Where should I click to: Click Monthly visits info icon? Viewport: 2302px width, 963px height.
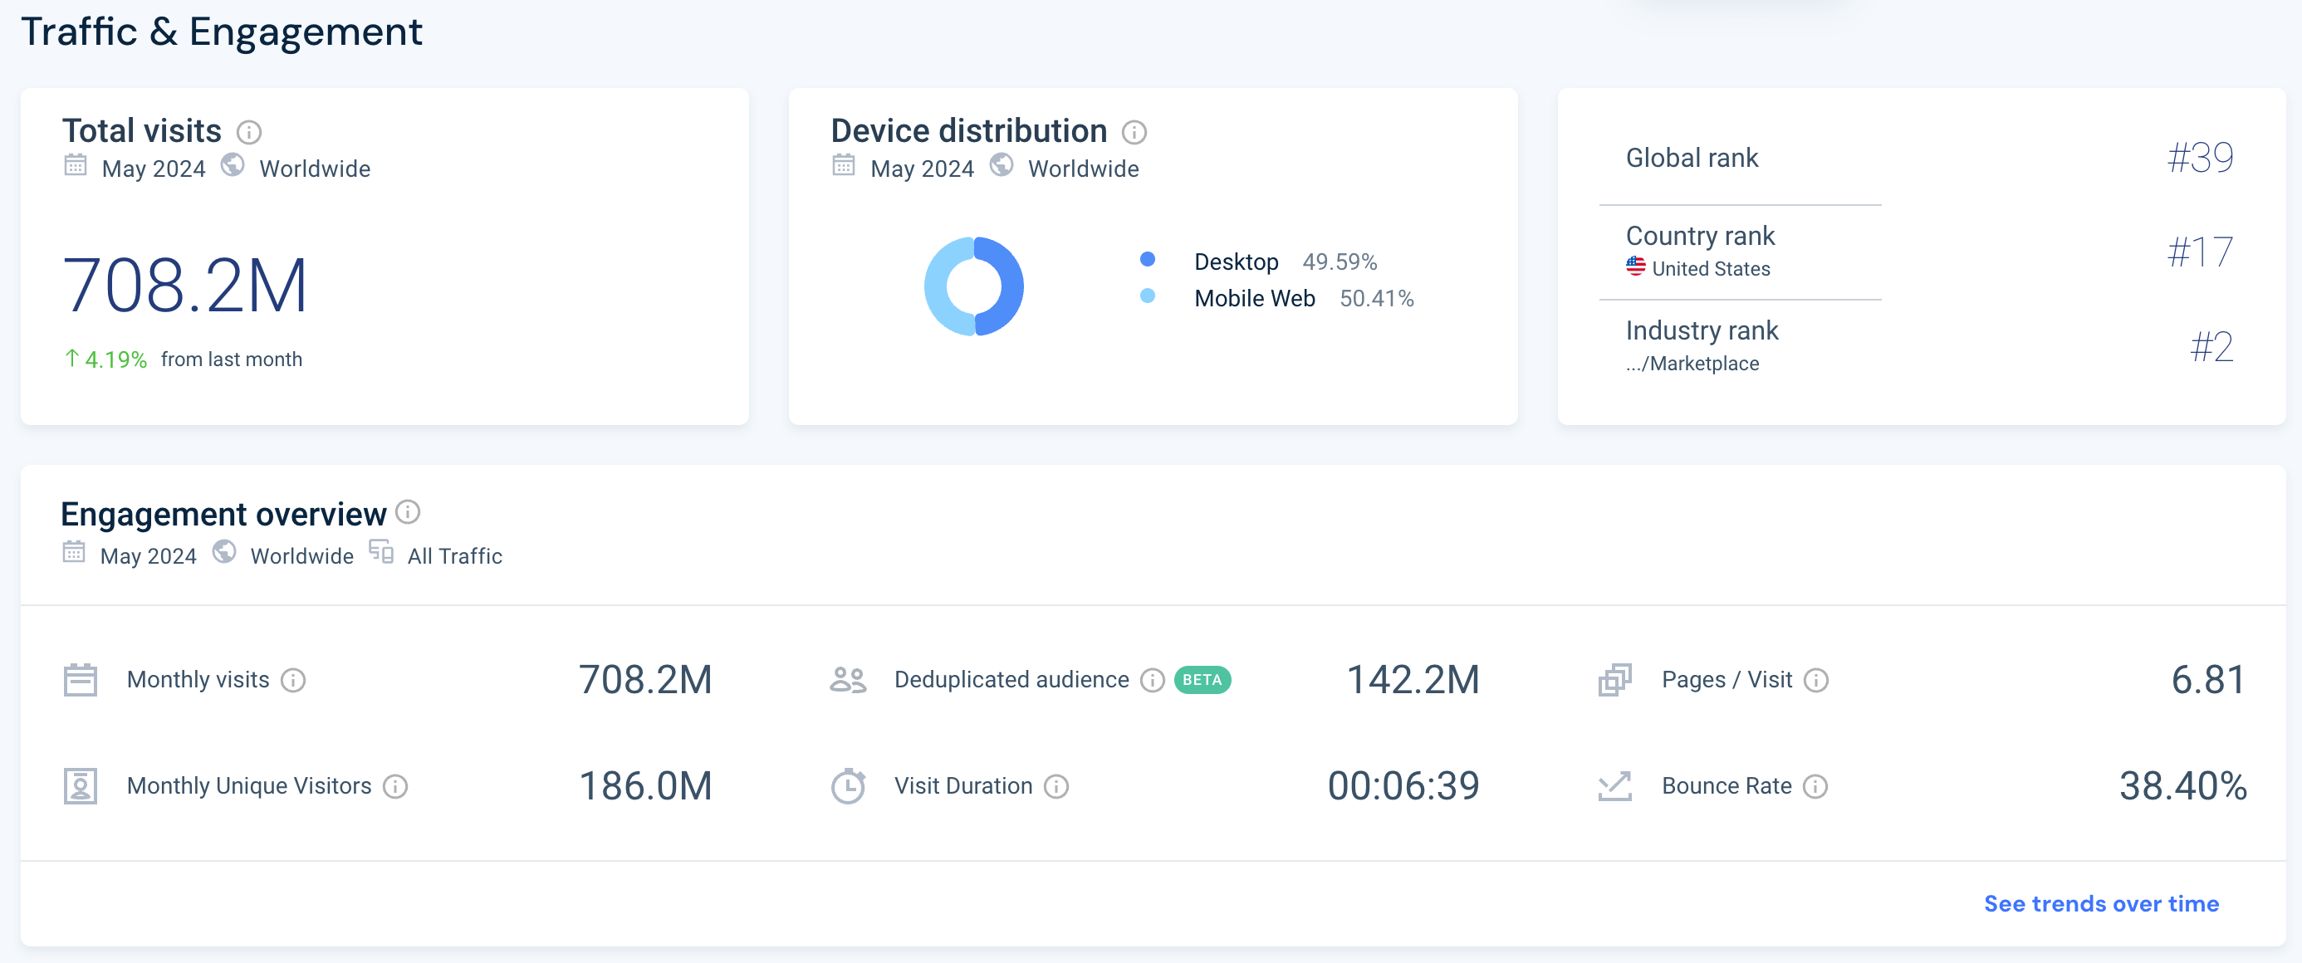click(x=293, y=681)
